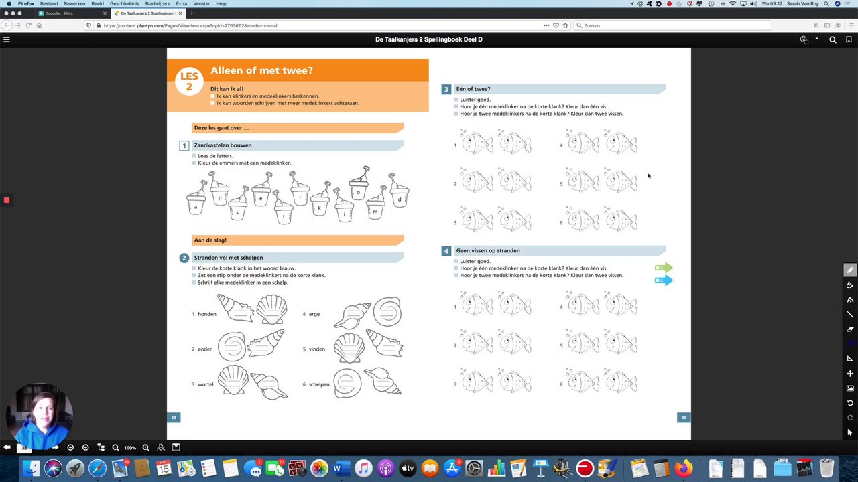Image resolution: width=858 pixels, height=482 pixels.
Task: Open Firefox from the Dock
Action: (x=683, y=468)
